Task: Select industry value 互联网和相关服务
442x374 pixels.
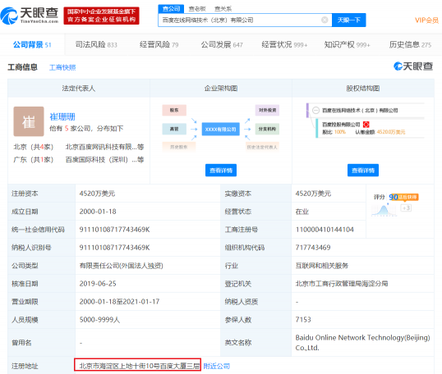Action: click(x=321, y=266)
